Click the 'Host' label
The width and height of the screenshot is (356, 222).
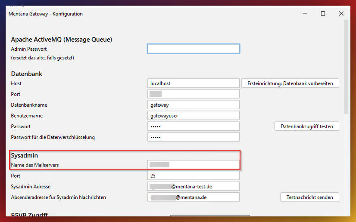tap(16, 83)
